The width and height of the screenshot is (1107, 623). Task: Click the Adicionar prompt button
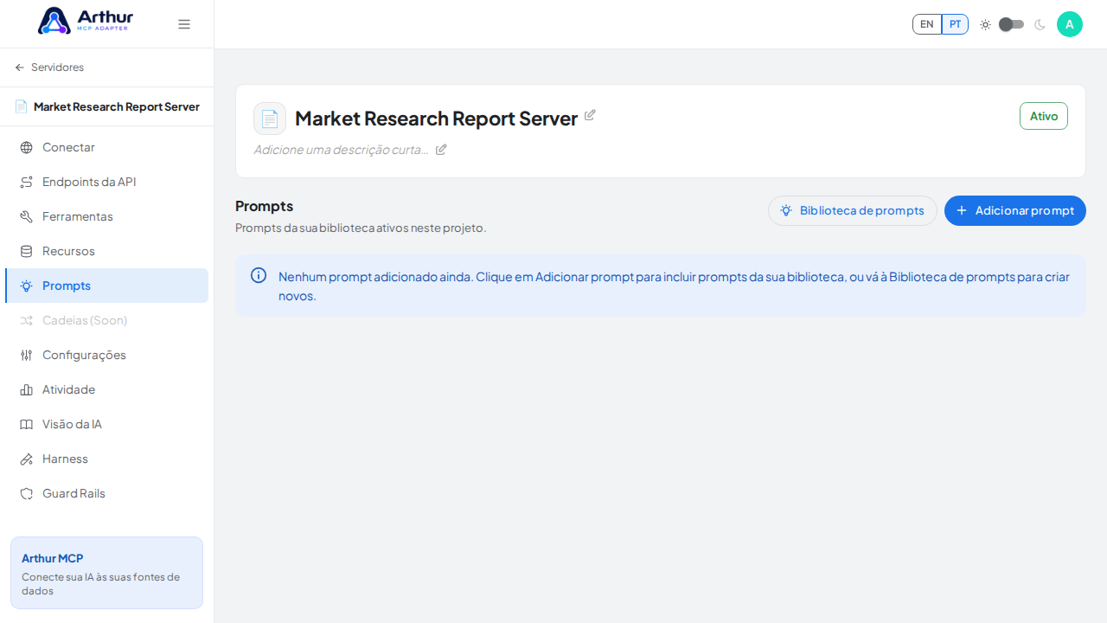tap(1015, 210)
